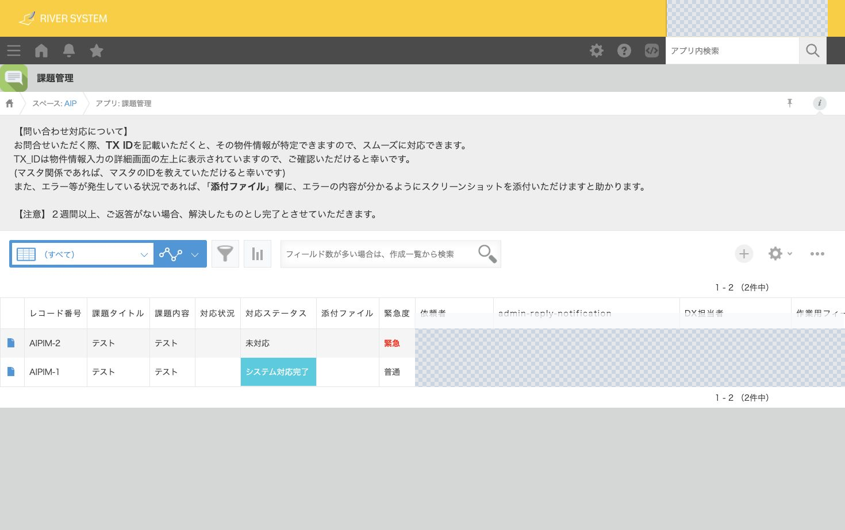The width and height of the screenshot is (845, 530).
Task: Click the システム対応完了 status cell
Action: pos(278,372)
